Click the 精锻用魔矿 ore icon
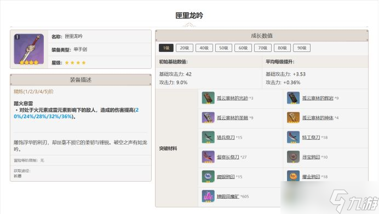This screenshot has width=379, height=214. pos(208,196)
